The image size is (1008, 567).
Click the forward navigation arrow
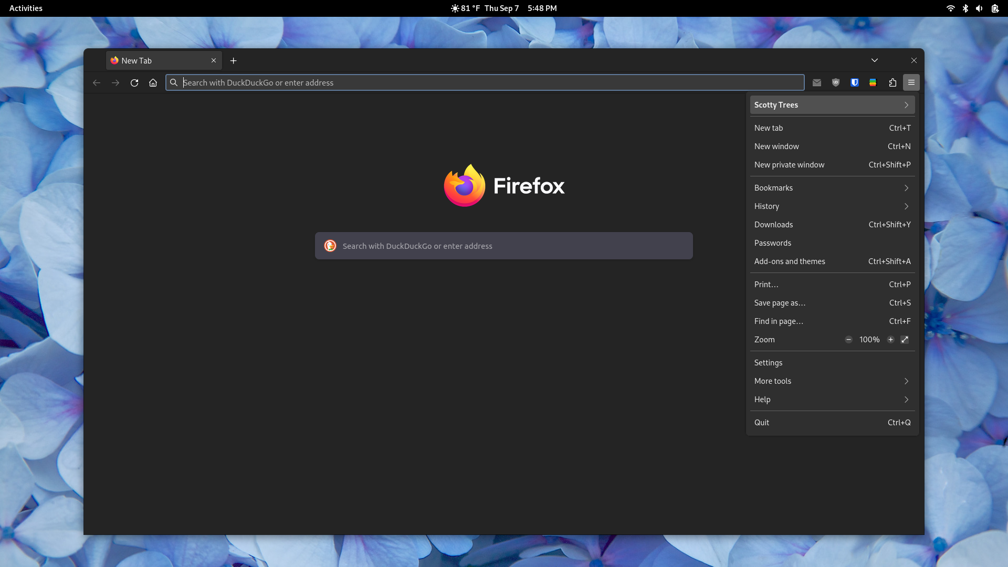[115, 82]
